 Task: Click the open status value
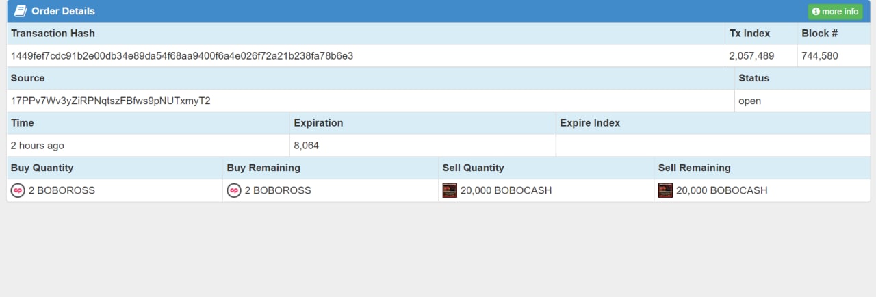coord(750,101)
